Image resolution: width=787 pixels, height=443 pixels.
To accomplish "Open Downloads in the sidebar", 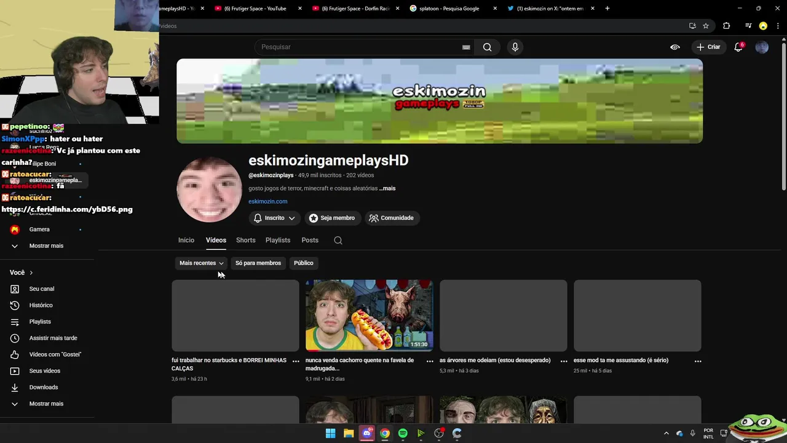I will 44,387.
